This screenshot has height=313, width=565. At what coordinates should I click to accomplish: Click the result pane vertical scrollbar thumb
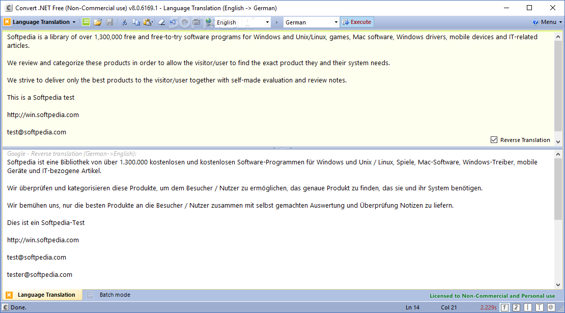click(x=558, y=189)
